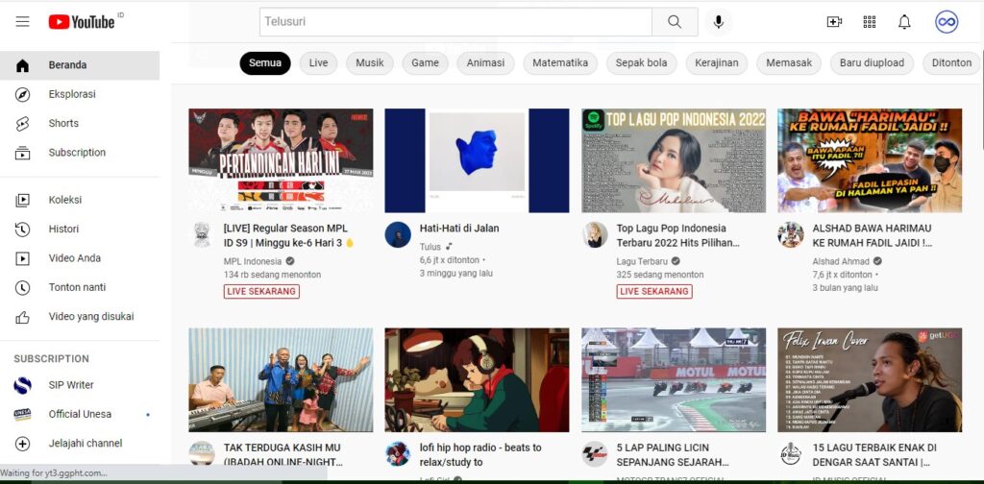Open the MPL Indonesia channel name
Screen dimensions: 984x484
click(253, 261)
